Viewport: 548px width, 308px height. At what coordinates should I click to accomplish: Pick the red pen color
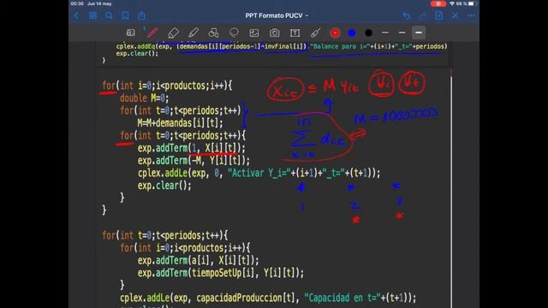335,33
